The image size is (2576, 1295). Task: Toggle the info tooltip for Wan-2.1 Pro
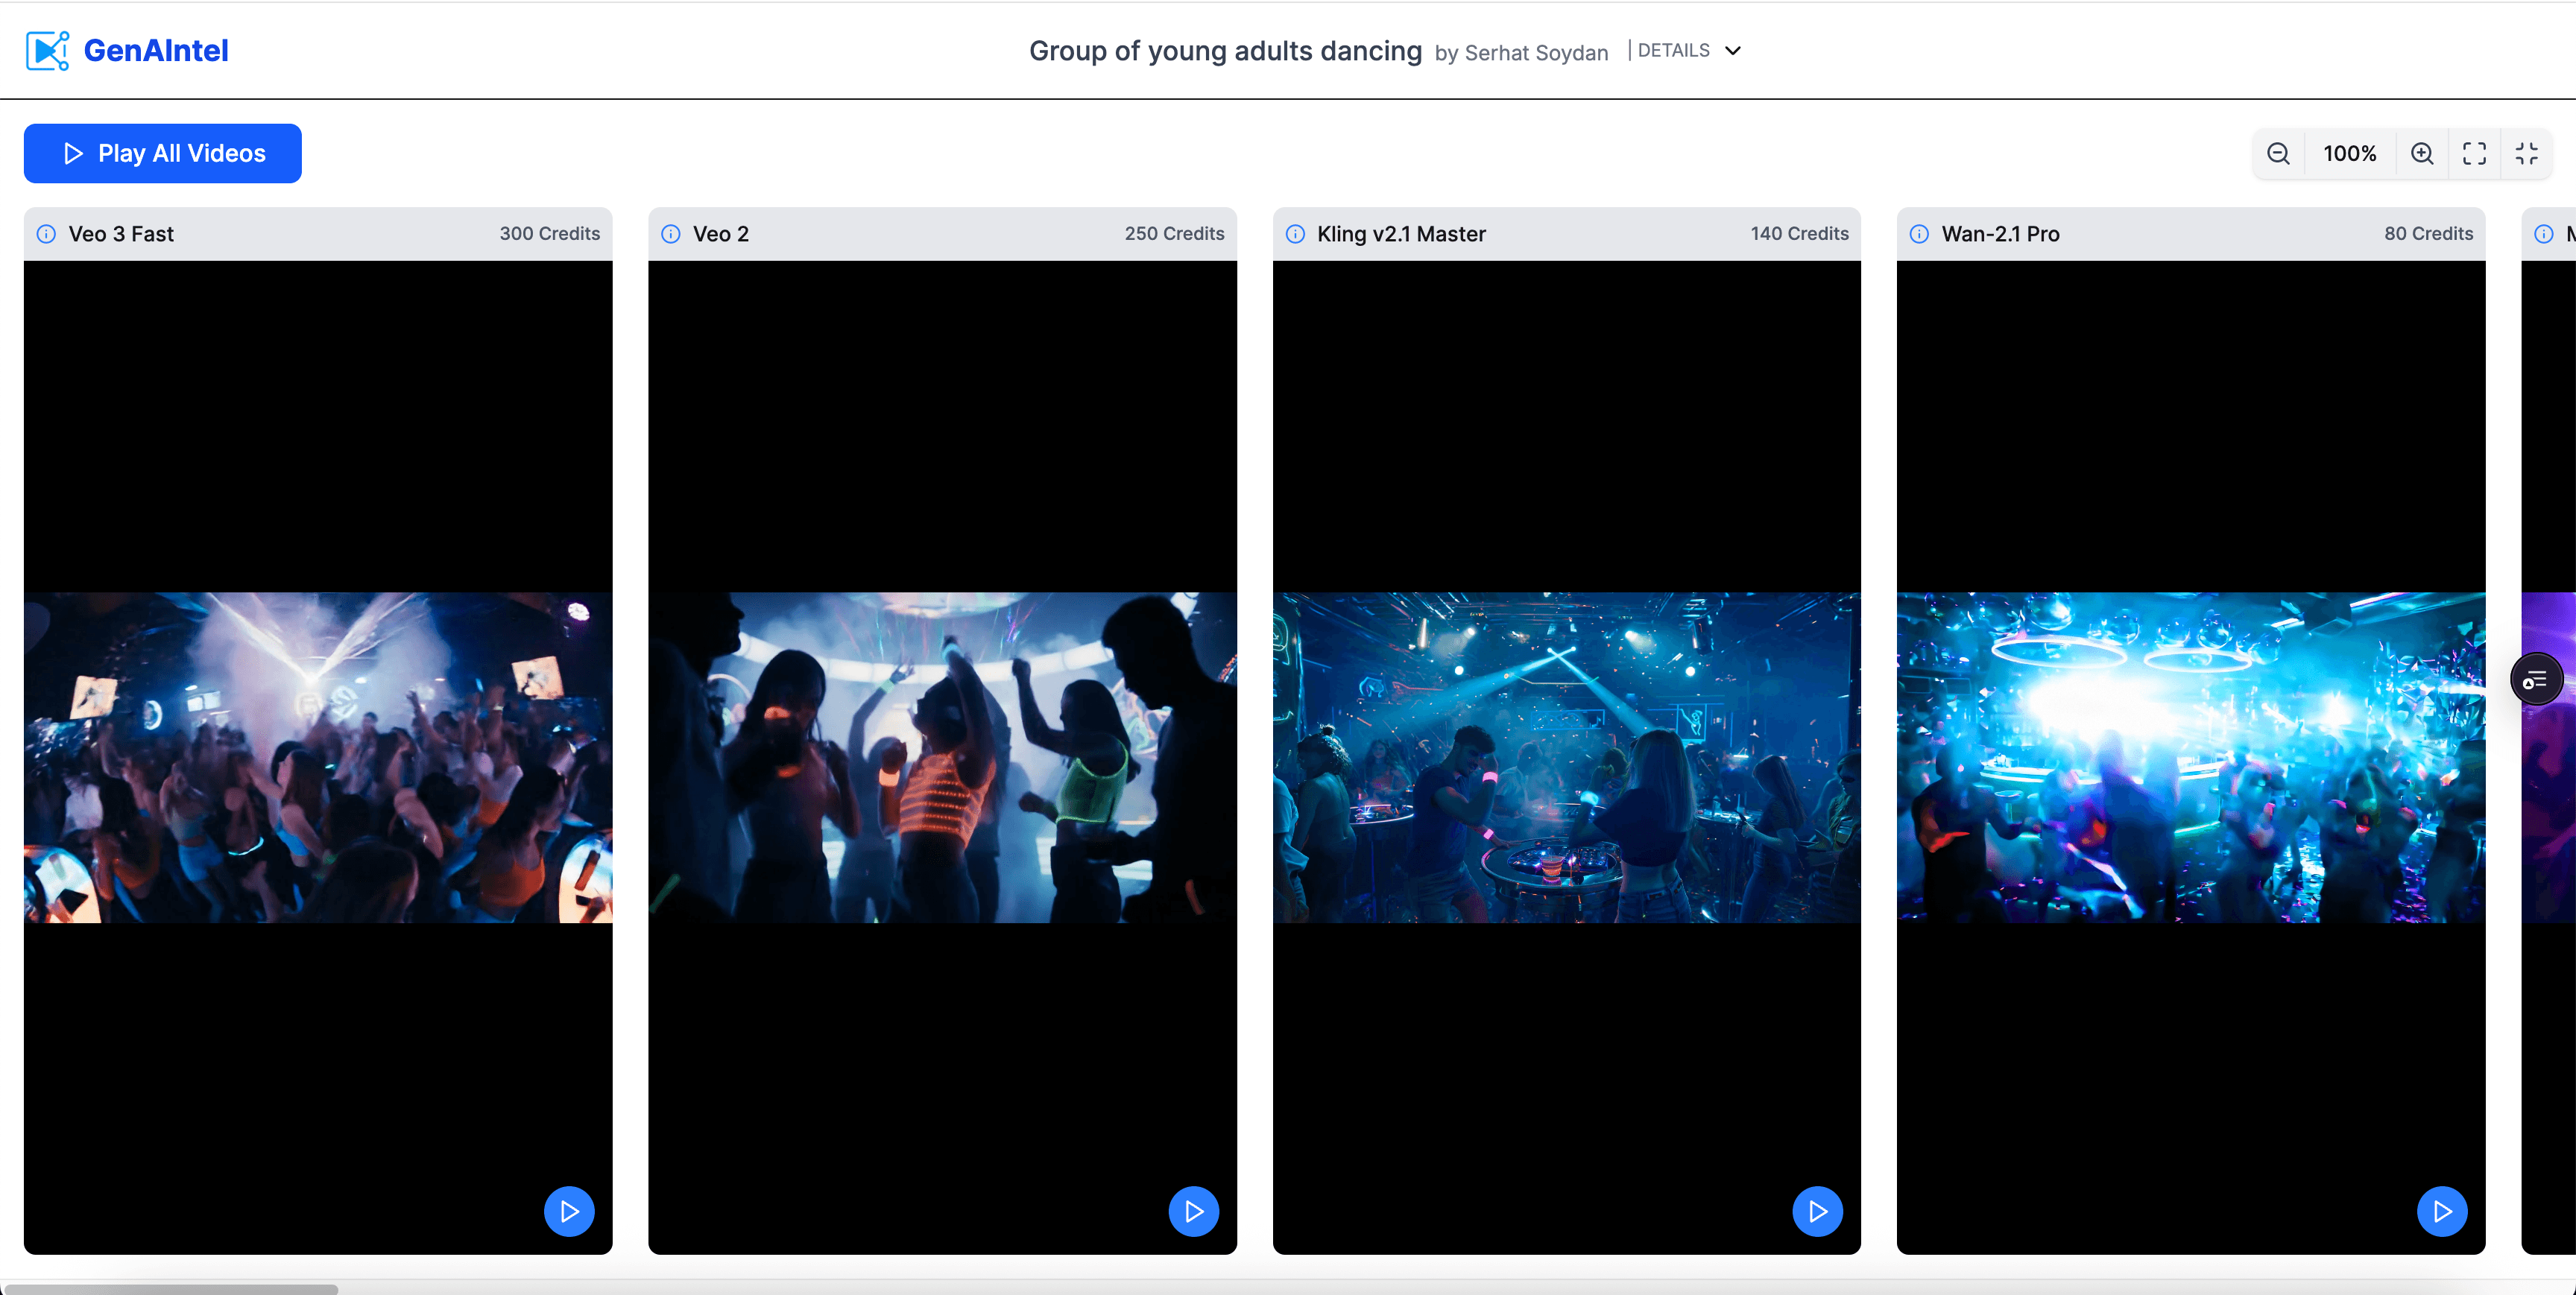coord(1919,233)
